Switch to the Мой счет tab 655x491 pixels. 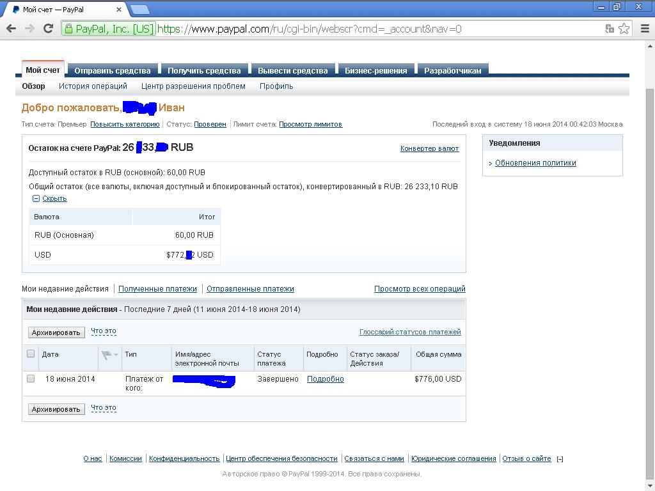tap(43, 70)
